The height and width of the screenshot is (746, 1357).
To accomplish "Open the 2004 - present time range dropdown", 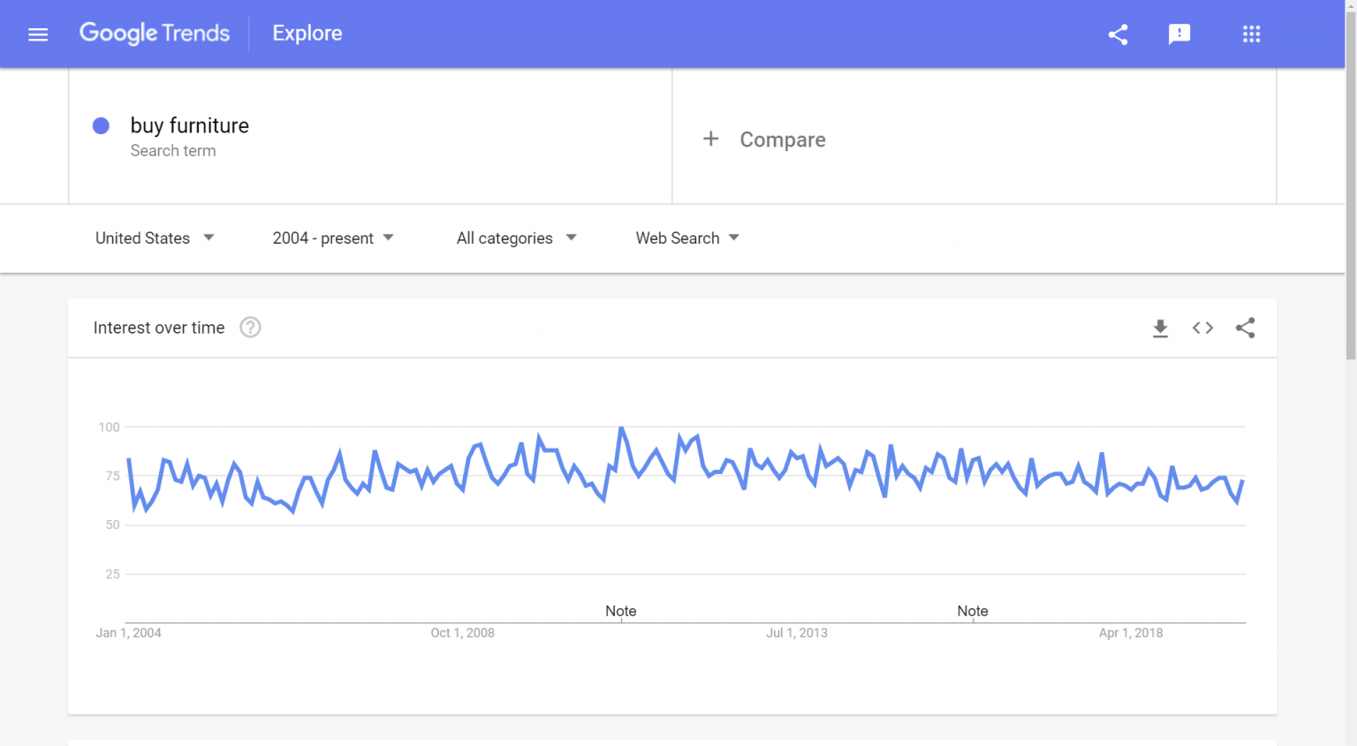I will pos(333,238).
